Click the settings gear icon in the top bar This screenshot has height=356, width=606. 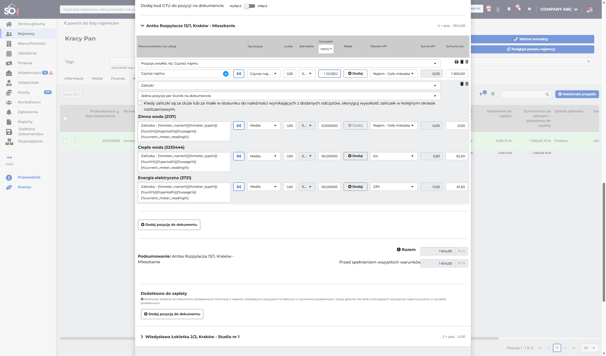coord(529,9)
